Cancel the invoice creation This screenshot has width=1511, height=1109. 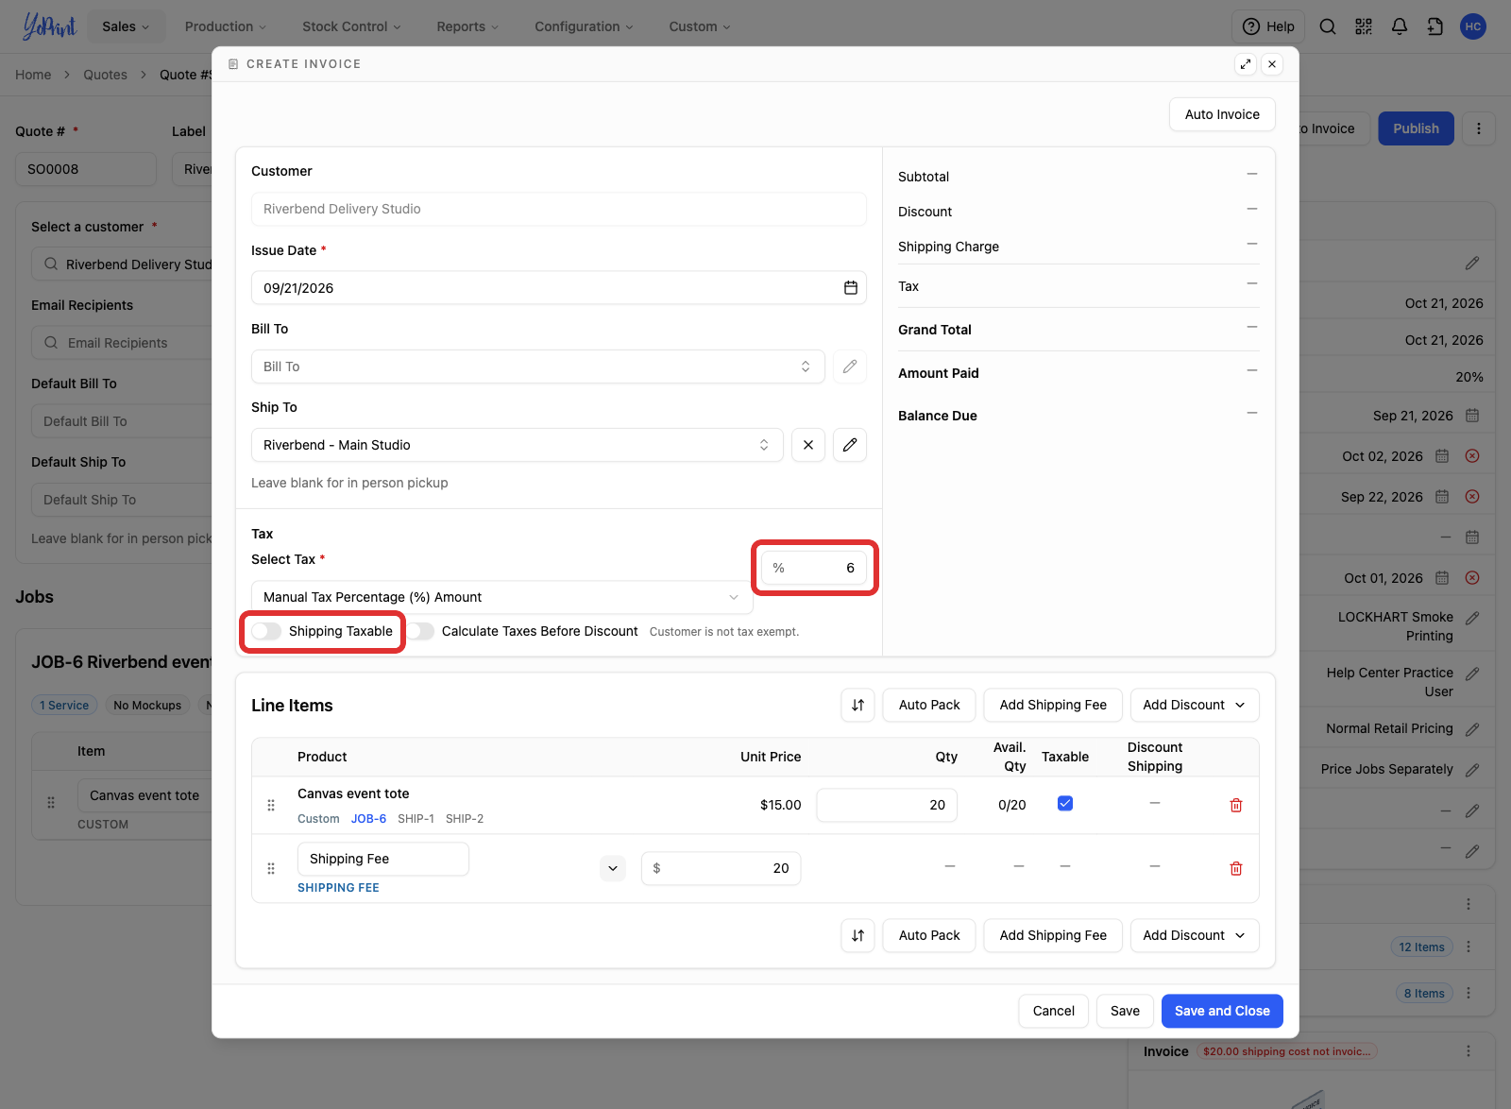point(1053,1011)
